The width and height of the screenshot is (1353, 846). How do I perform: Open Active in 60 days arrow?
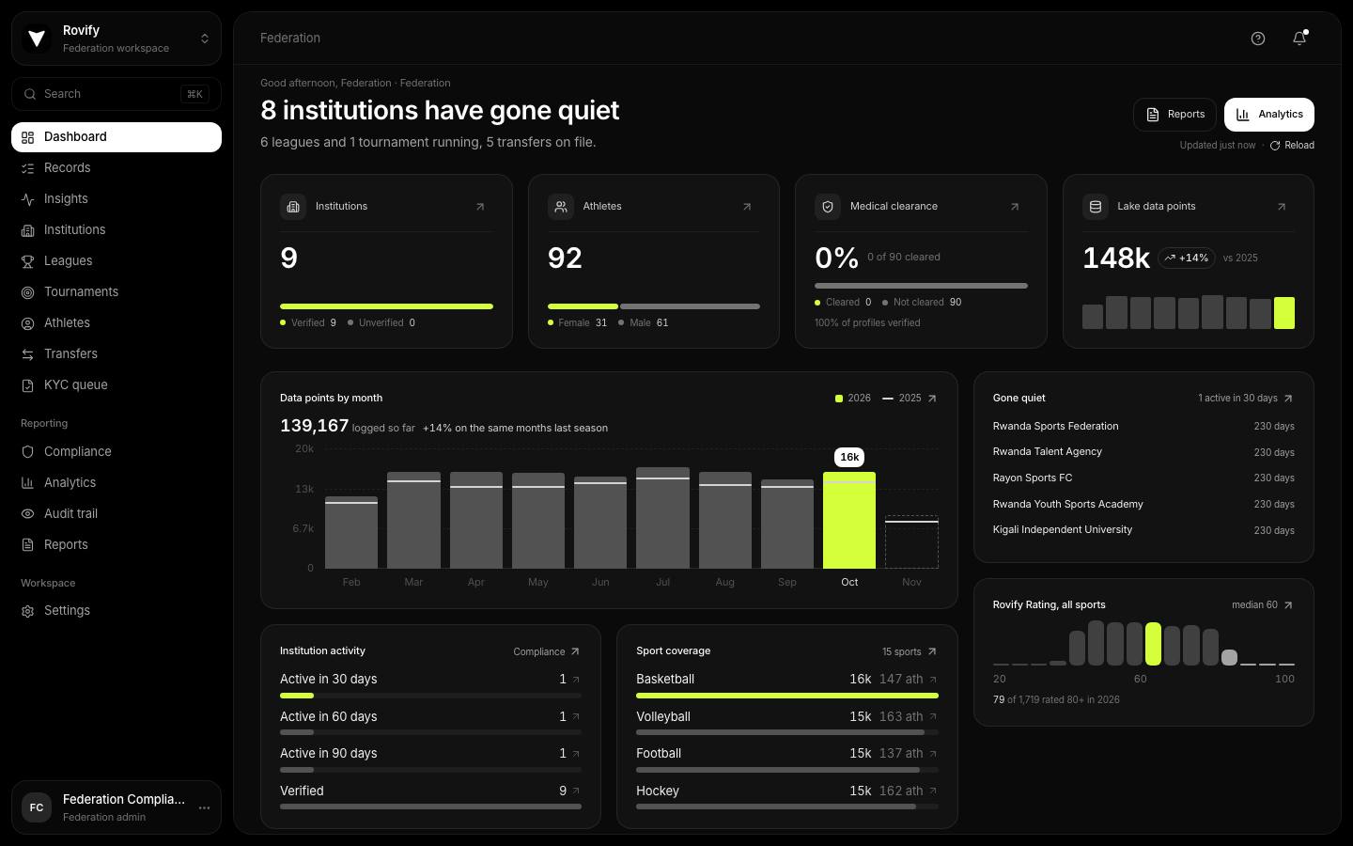coord(576,716)
